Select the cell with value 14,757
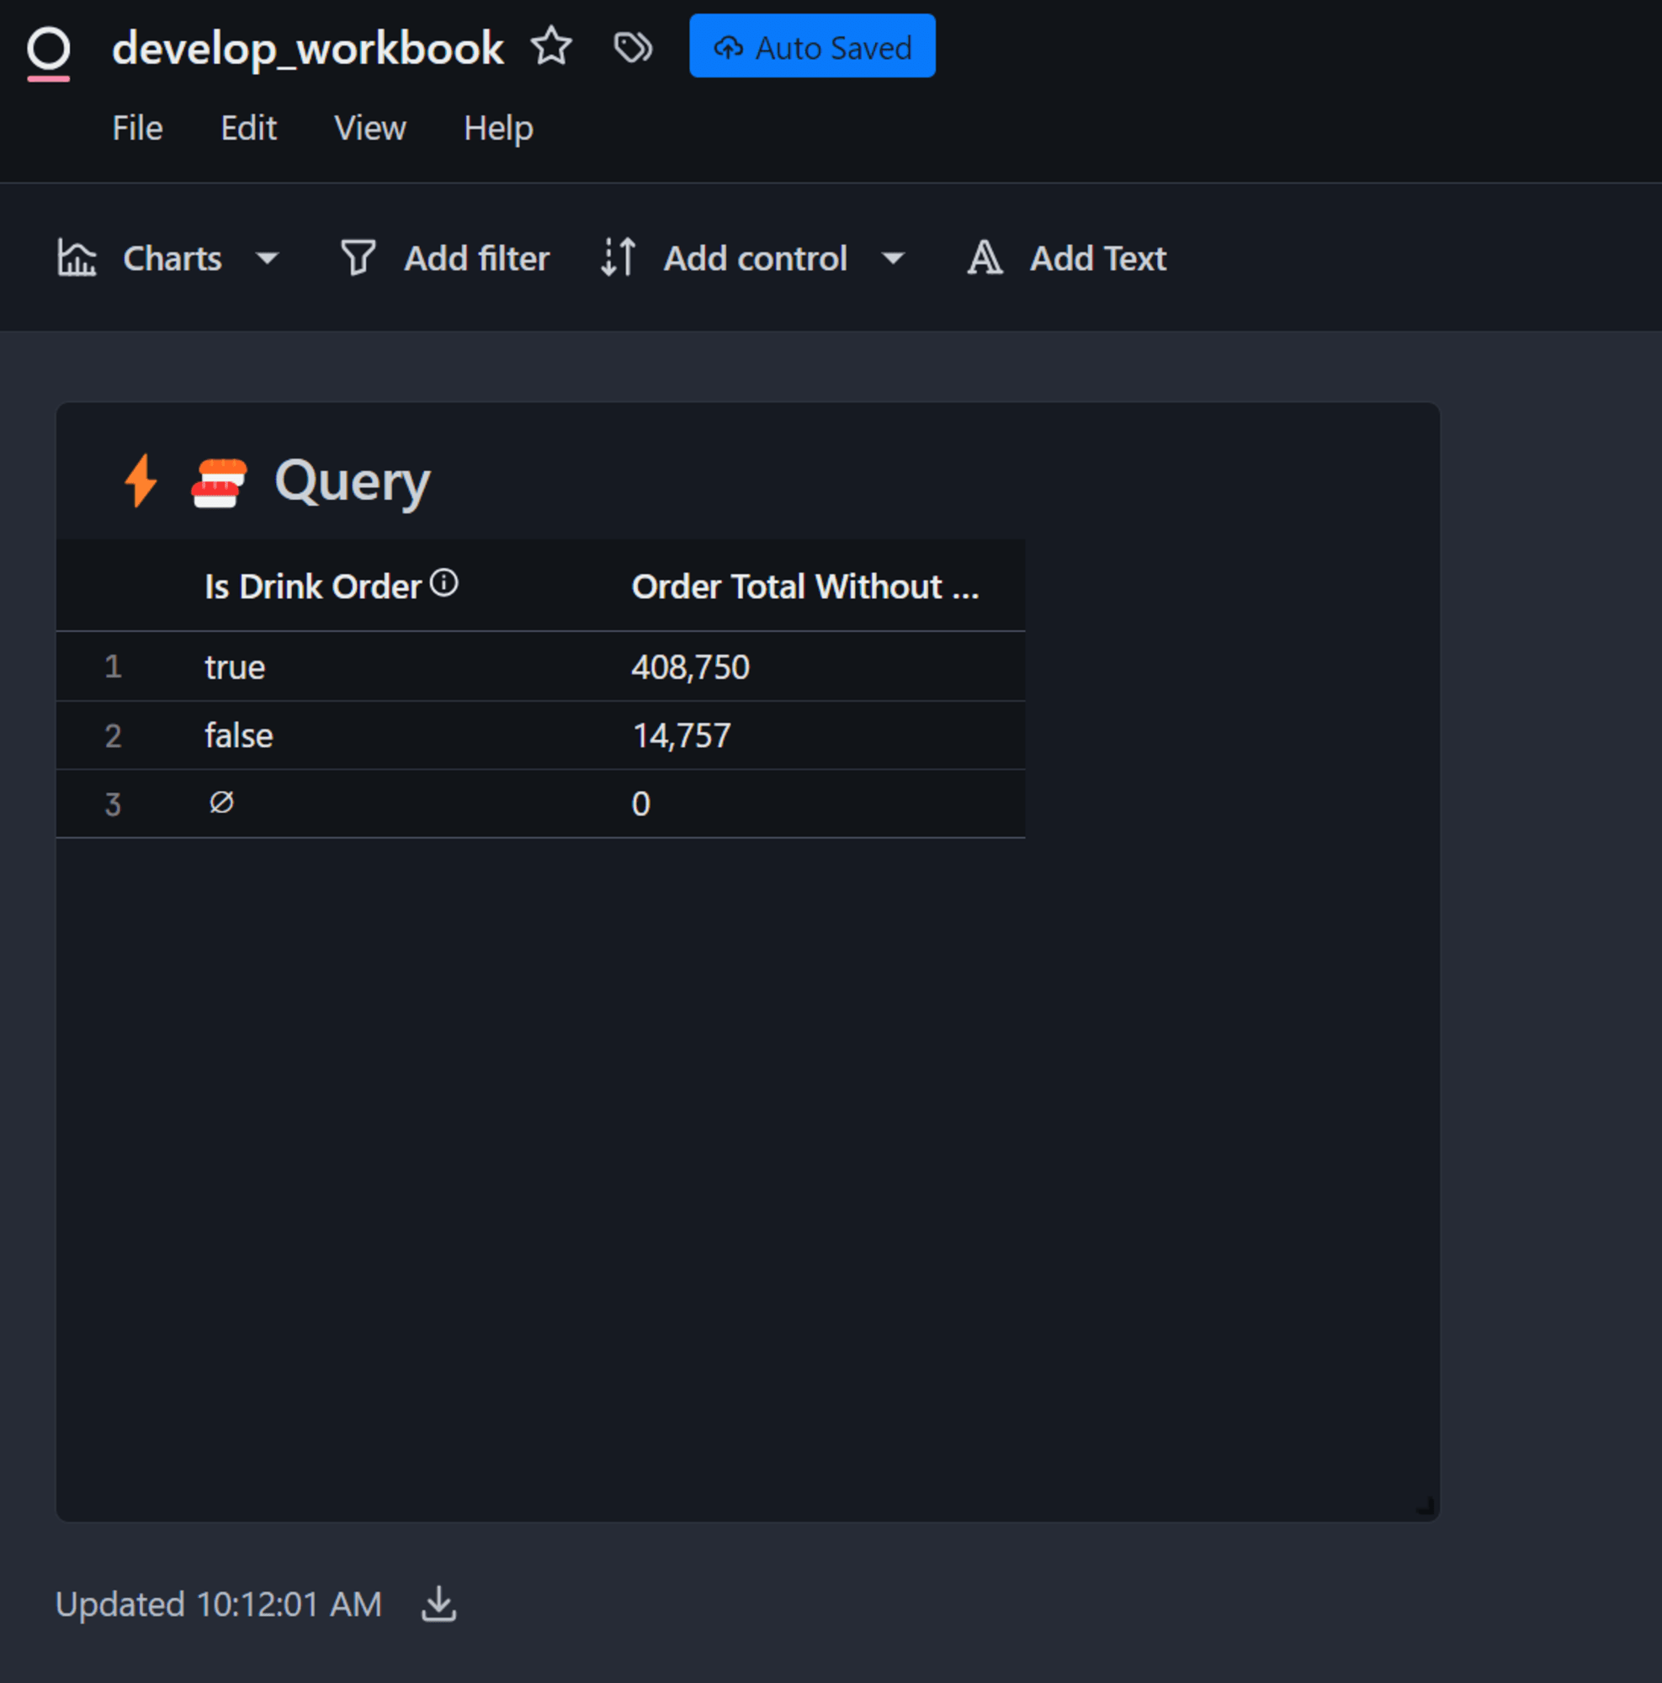This screenshot has width=1662, height=1683. coord(681,736)
